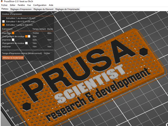
Task: Open the Fichier menu
Action: [4, 5]
